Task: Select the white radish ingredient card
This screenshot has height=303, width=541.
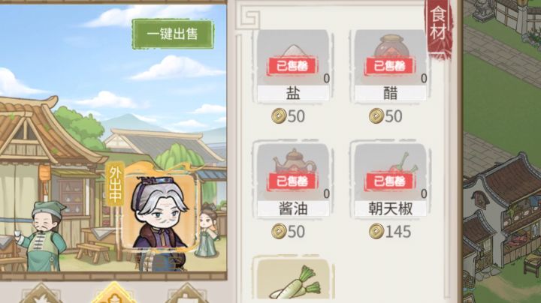Action: [293, 280]
